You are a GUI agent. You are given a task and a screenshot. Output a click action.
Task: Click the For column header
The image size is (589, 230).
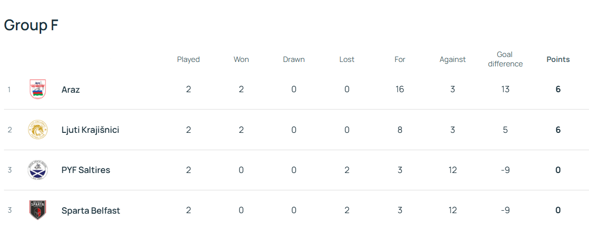click(400, 59)
